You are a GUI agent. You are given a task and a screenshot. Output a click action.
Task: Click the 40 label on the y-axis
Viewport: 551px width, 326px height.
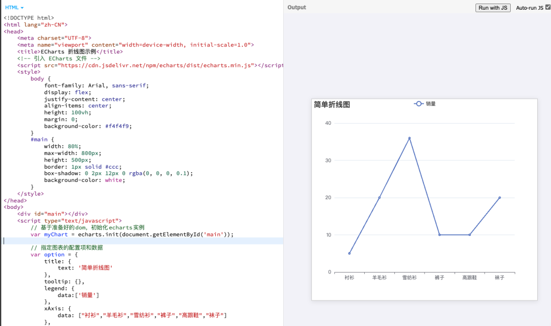coord(328,123)
